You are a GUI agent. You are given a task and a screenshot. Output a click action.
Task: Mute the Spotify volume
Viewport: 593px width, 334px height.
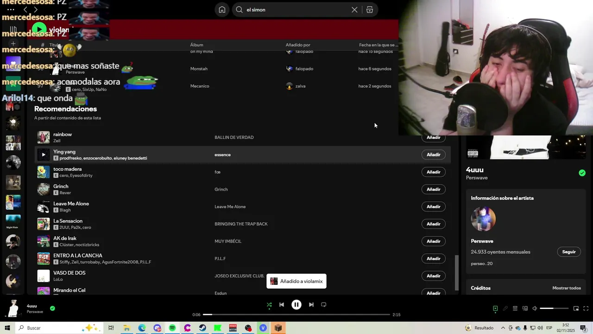(x=535, y=308)
